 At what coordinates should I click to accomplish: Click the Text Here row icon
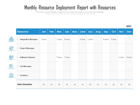pyautogui.click(x=11, y=75)
